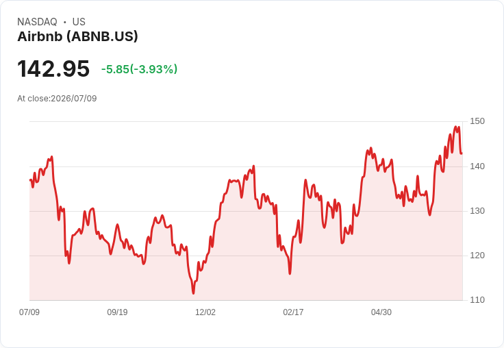Click the highest peak on the price line
504x348 pixels.
tap(455, 127)
